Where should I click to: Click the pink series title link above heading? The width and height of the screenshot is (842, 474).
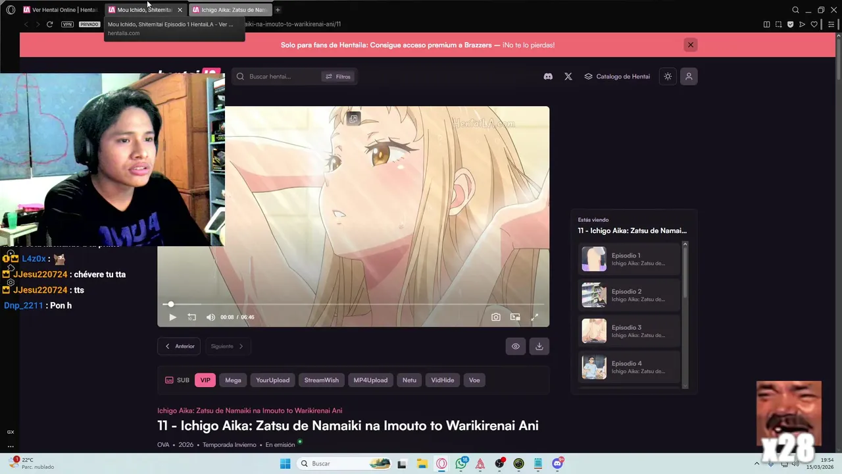(249, 410)
